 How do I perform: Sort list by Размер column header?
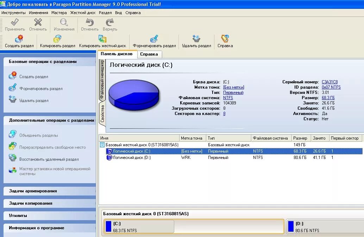coord(301,138)
